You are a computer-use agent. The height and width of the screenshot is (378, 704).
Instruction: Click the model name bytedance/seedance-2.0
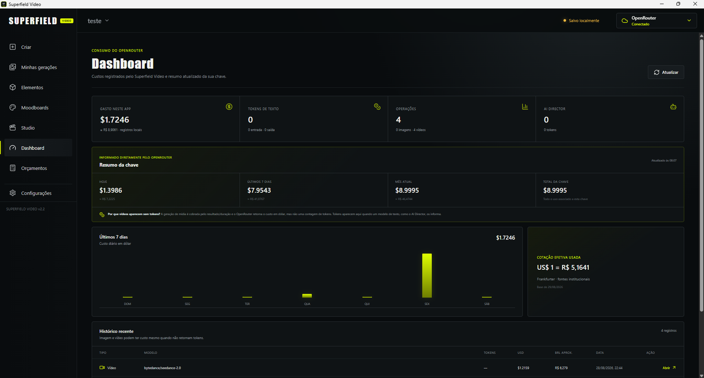click(x=162, y=368)
